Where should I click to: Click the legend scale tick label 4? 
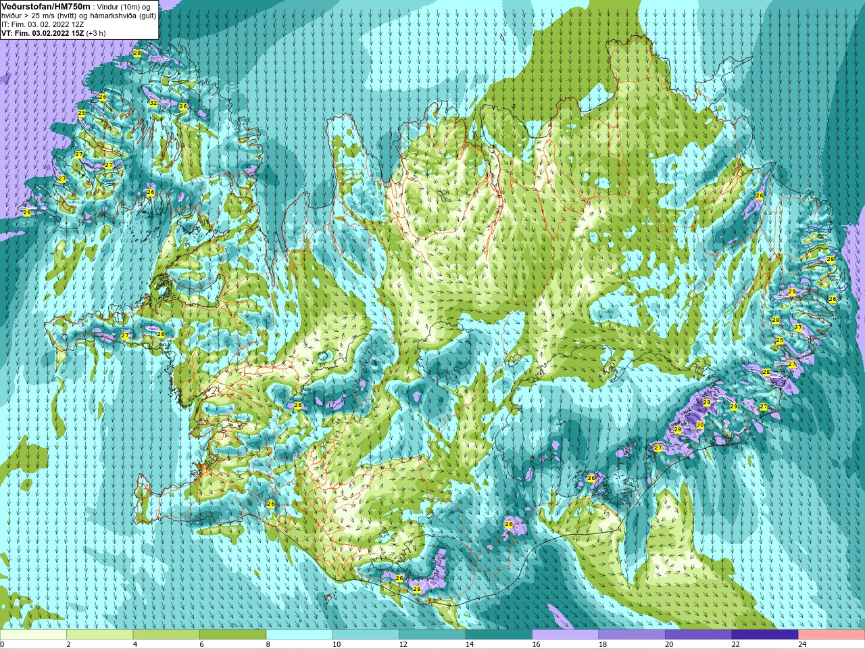click(x=135, y=644)
